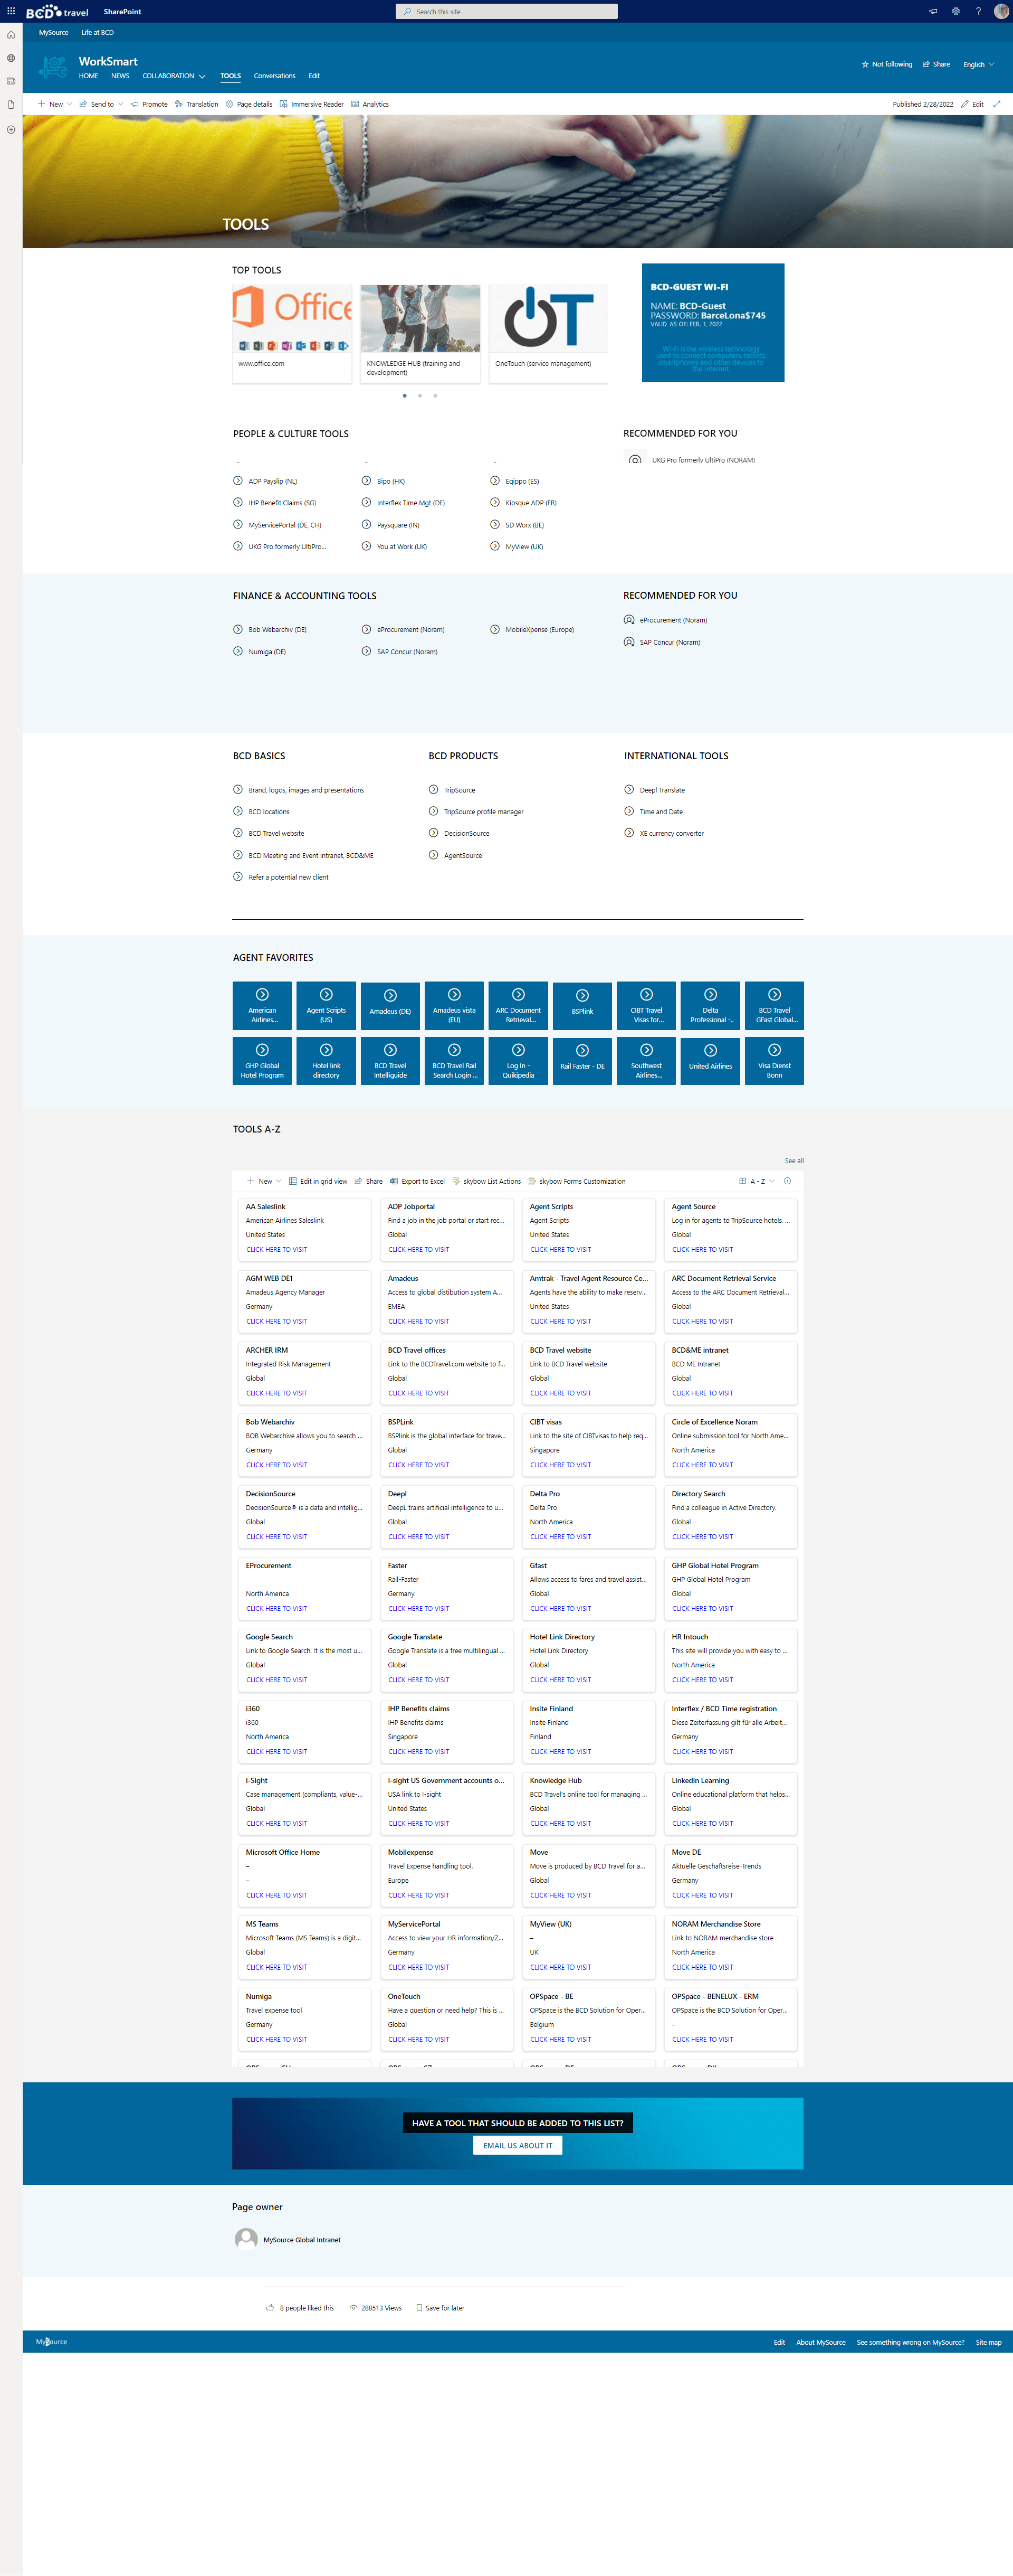The width and height of the screenshot is (1013, 2576).
Task: Open the Conversations nav tab
Action: (274, 76)
